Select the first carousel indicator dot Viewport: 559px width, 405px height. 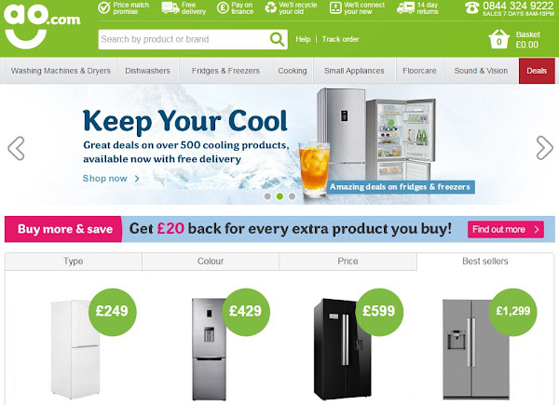pos(267,196)
